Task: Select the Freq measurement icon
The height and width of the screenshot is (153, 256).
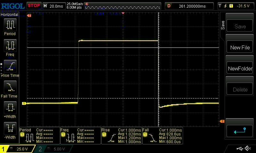Action: pos(10,45)
